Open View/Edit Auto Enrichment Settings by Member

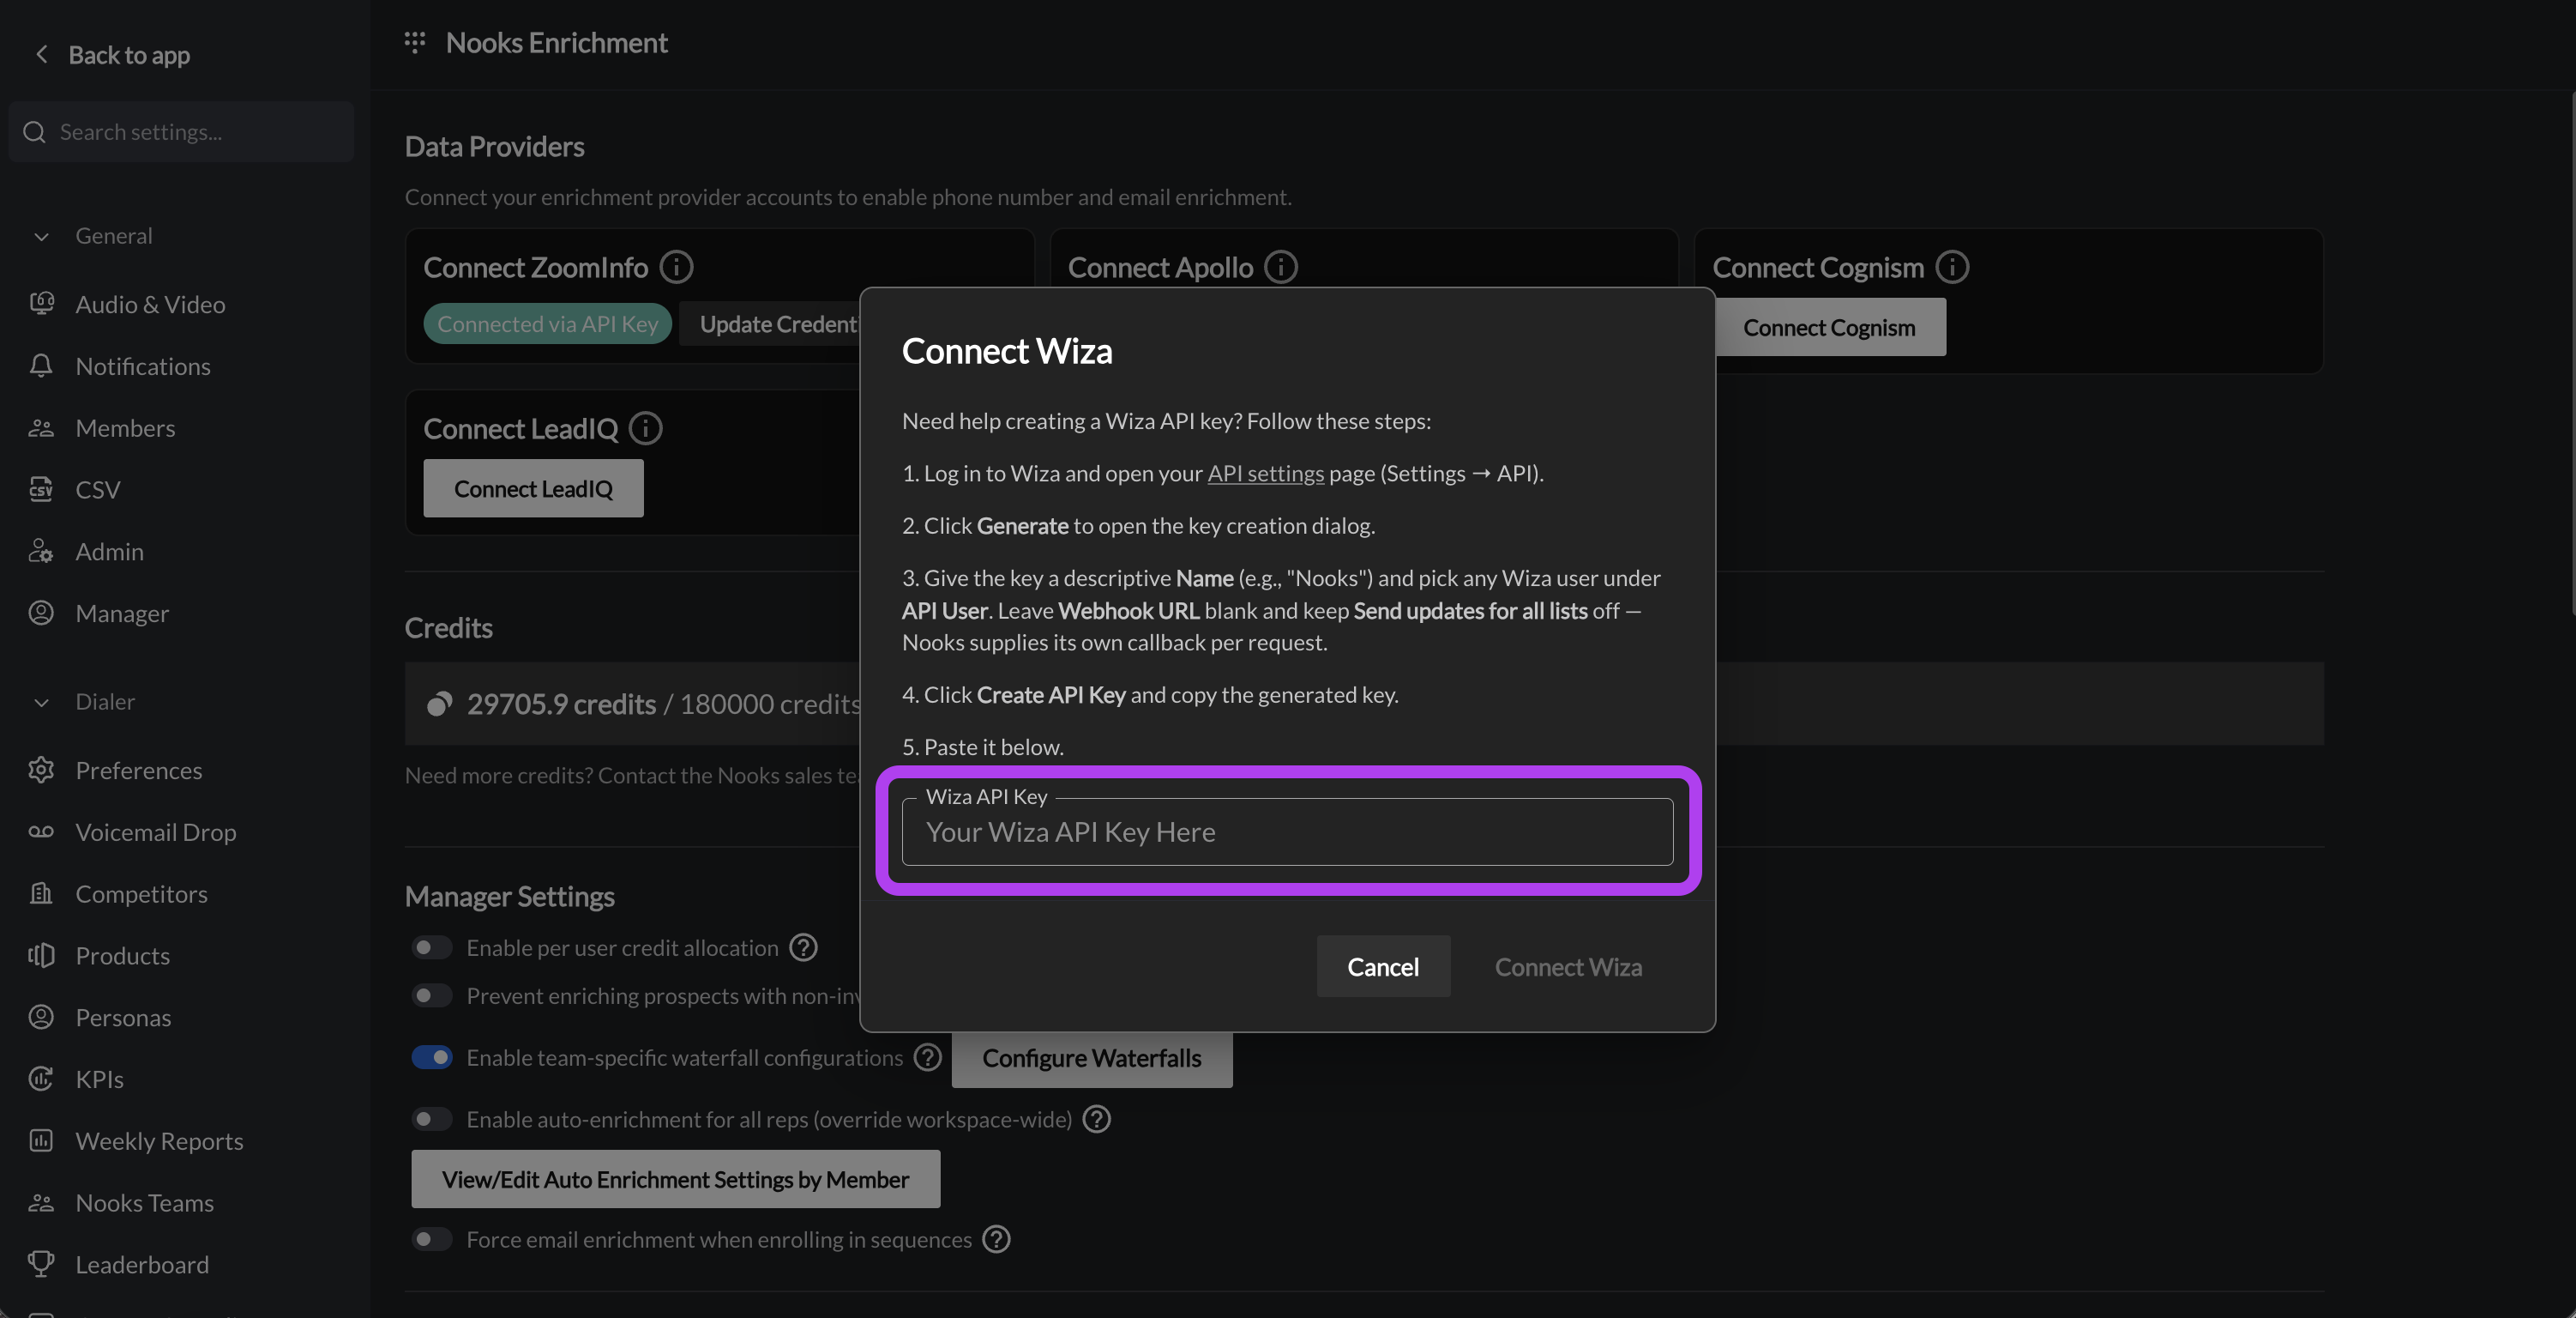675,1179
